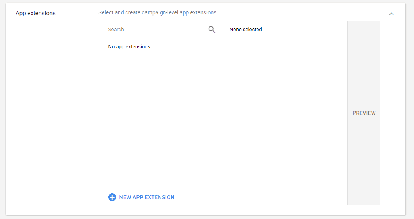Screen dimensions: 414x219
Task: Click the App extensions section title
Action: coord(35,14)
